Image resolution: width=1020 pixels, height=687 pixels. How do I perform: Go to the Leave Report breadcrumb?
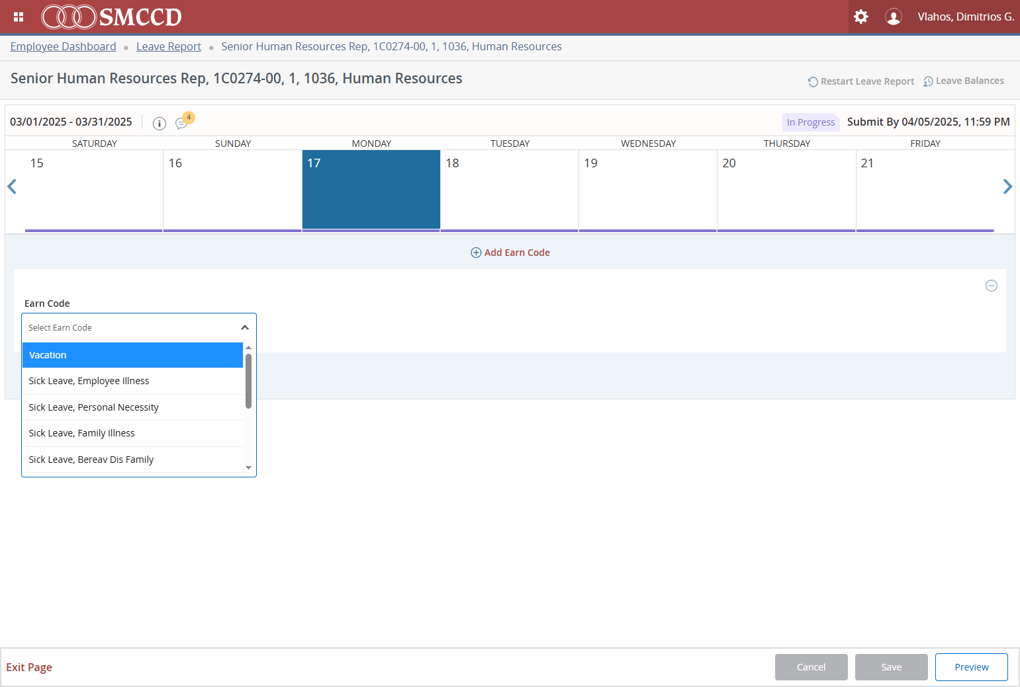(169, 46)
